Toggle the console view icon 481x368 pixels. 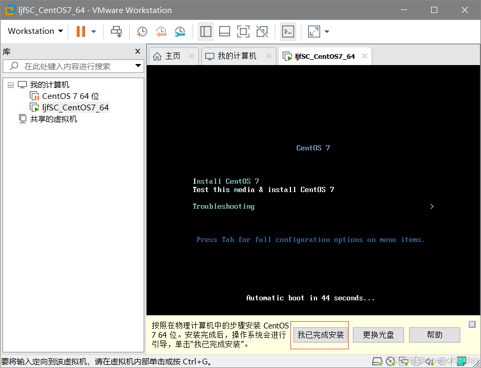pyautogui.click(x=288, y=31)
